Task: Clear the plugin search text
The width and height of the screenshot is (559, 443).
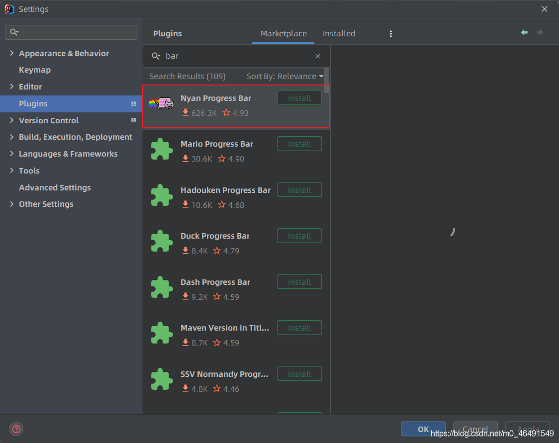Action: pos(318,56)
